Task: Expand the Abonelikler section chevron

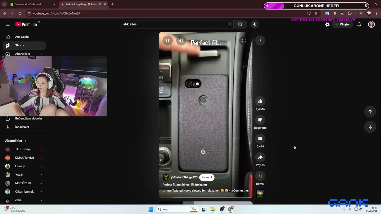Action: (26, 141)
